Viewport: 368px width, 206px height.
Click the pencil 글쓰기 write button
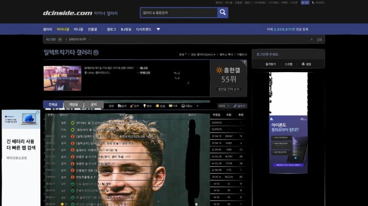click(239, 105)
